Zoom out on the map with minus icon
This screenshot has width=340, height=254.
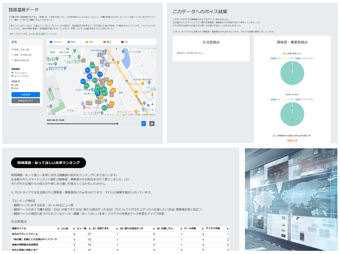[152, 110]
